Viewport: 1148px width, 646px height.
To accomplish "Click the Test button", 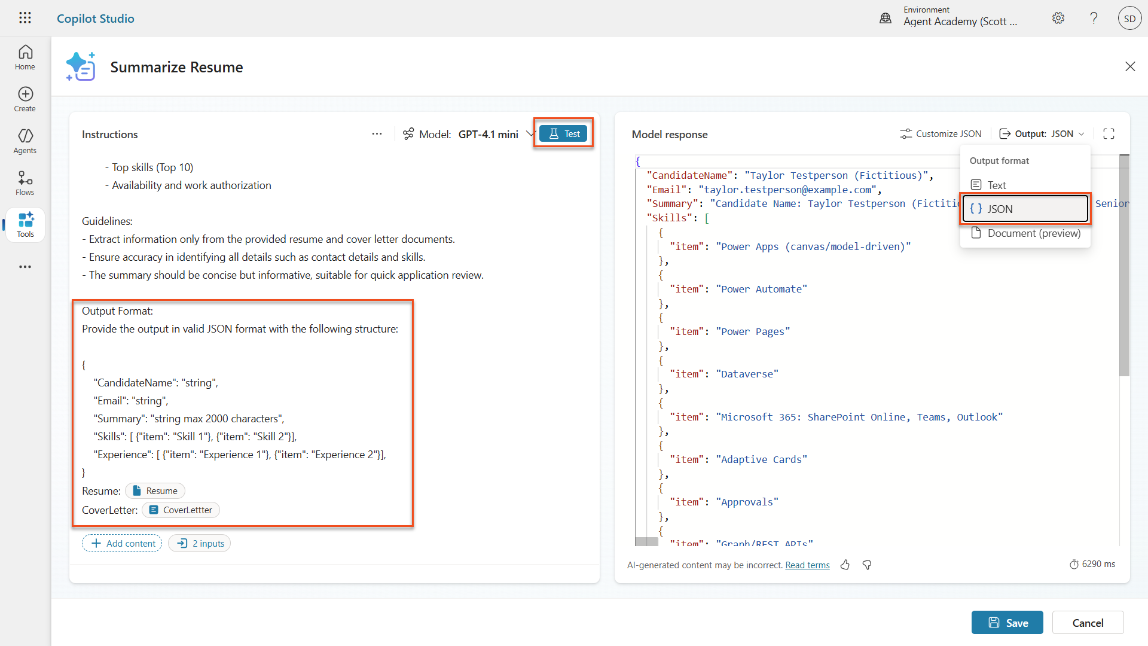I will 563,134.
